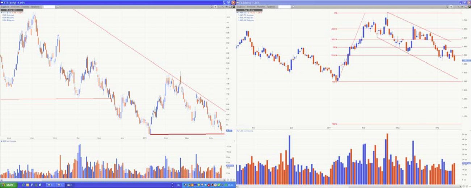
Task: Open the first menu in ETE window menu bar
Action: [x=5, y=6]
